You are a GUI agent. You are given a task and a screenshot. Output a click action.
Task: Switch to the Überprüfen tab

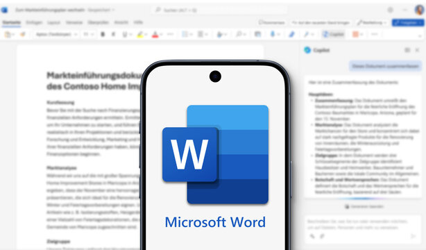click(99, 22)
